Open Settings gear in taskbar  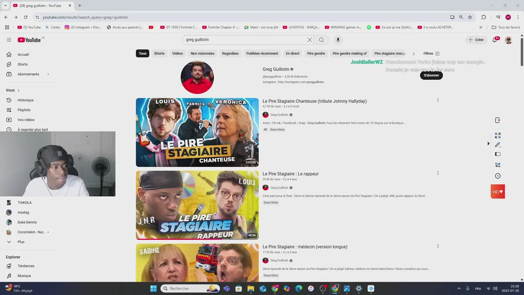359,288
